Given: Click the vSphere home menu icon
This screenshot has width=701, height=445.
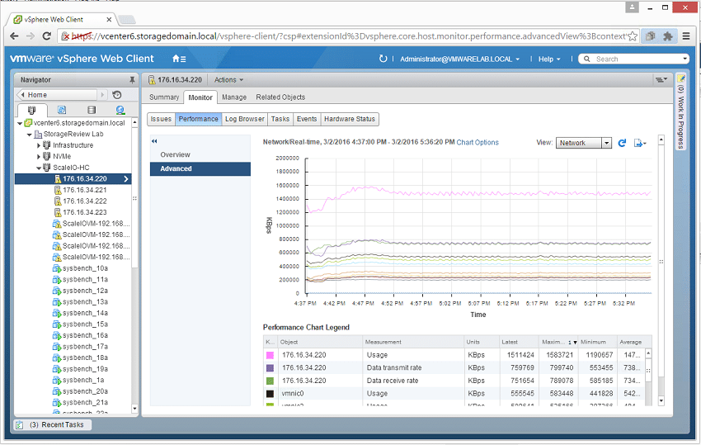Looking at the screenshot, I should [x=179, y=59].
